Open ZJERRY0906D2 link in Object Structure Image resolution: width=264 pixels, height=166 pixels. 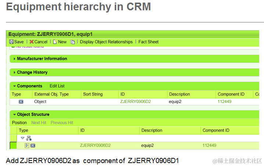click(95, 145)
